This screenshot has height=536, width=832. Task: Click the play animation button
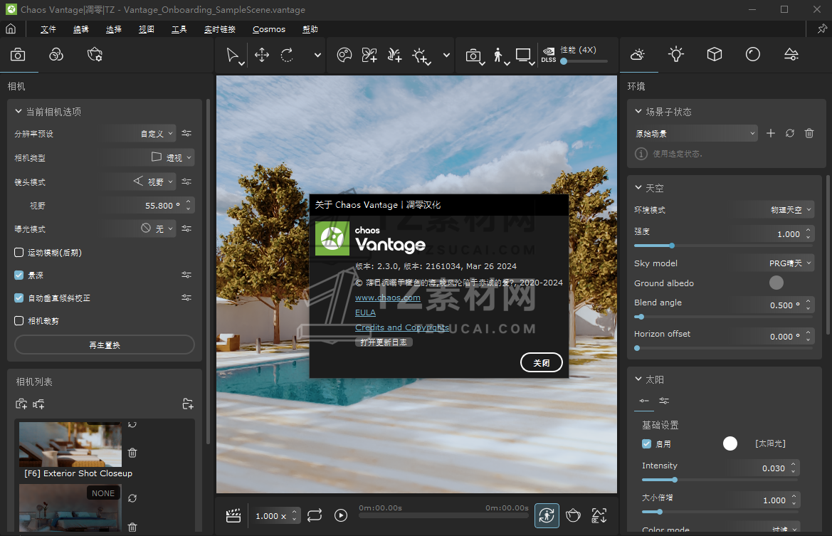(341, 515)
